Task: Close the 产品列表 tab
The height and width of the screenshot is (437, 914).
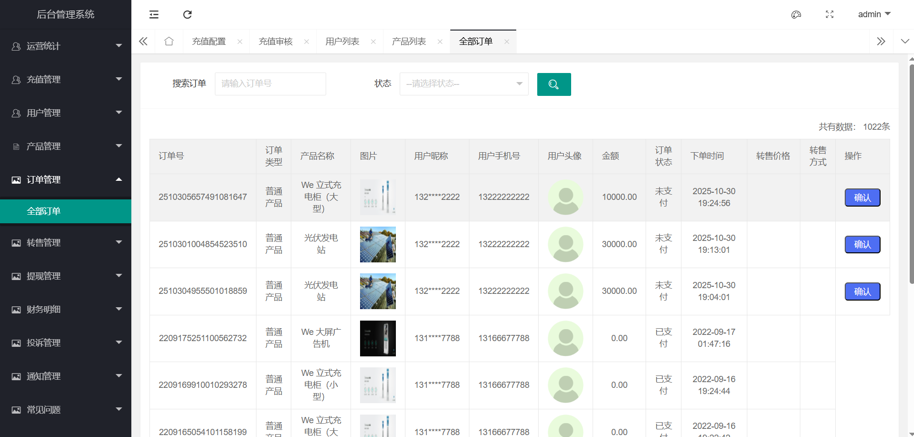Action: pos(440,42)
